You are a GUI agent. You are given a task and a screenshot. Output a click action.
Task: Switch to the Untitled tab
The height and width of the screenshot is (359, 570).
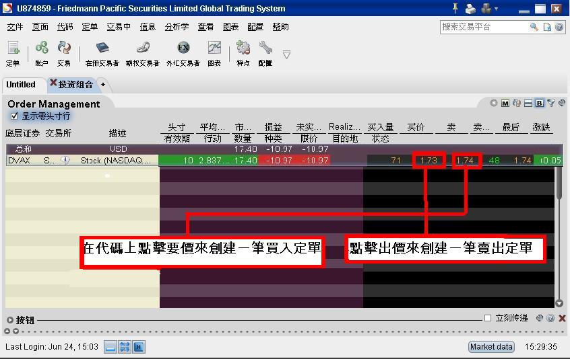(x=21, y=85)
